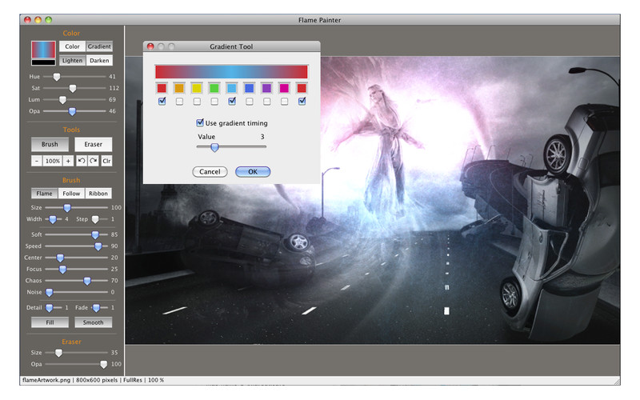Choose the Follow brush type
Viewport: 640px width, 400px height.
72,193
